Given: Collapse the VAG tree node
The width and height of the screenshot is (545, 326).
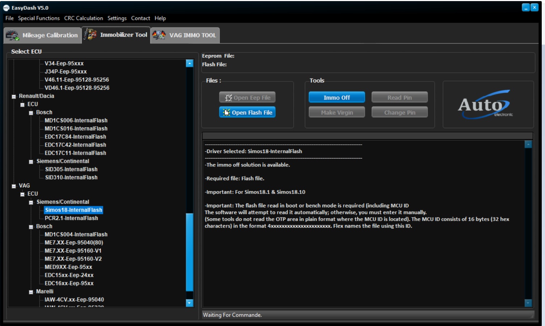Looking at the screenshot, I should click(x=14, y=186).
